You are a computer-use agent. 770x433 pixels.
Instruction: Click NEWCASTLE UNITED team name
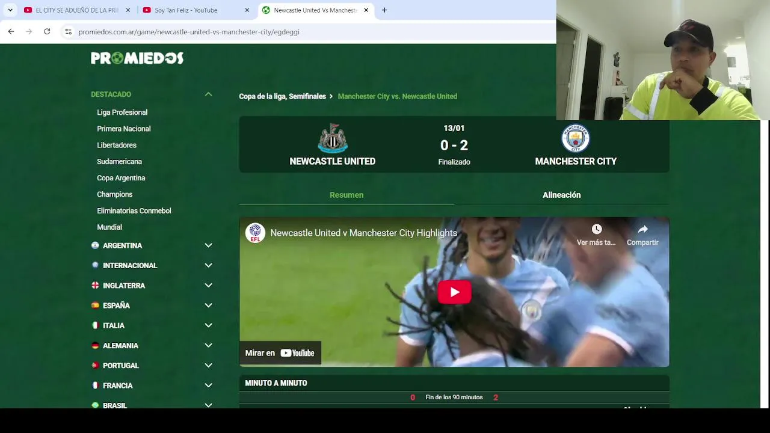(x=333, y=161)
